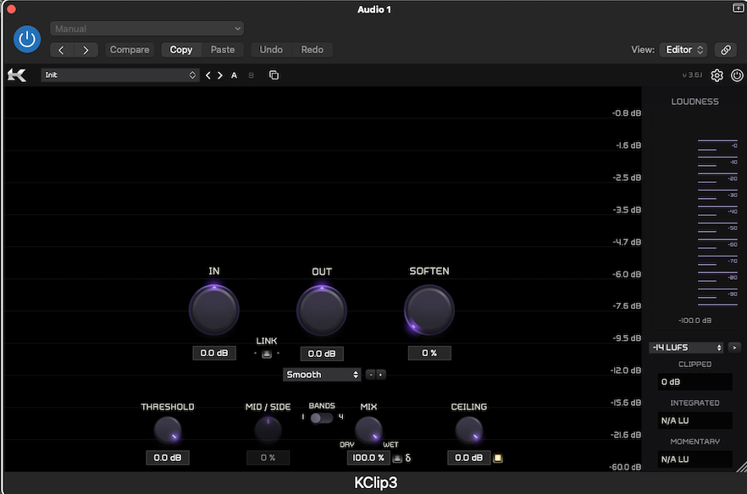The height and width of the screenshot is (494, 747).
Task: Click the SOFTEN knob
Action: [x=429, y=310]
